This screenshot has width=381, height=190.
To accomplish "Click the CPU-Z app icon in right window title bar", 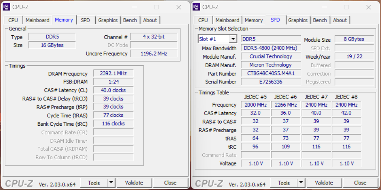I will (196, 7).
